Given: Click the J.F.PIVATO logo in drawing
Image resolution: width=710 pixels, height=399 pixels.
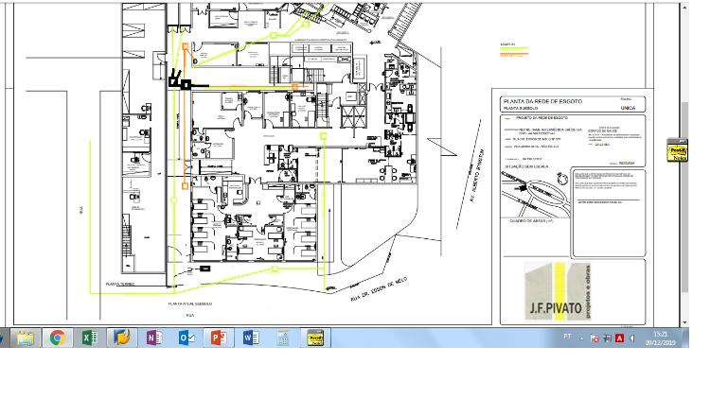Looking at the screenshot, I should click(557, 291).
